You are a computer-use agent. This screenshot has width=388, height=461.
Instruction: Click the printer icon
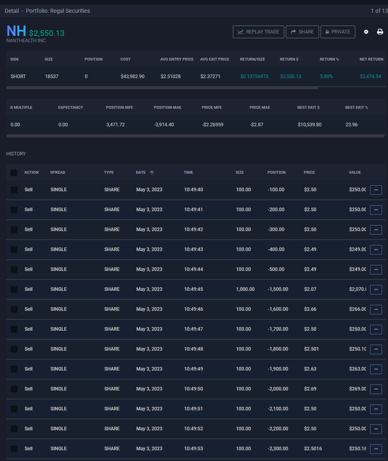point(380,32)
